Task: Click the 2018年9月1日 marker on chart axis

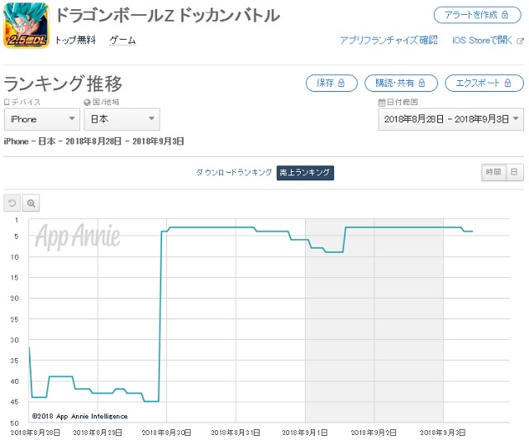Action: (306, 433)
